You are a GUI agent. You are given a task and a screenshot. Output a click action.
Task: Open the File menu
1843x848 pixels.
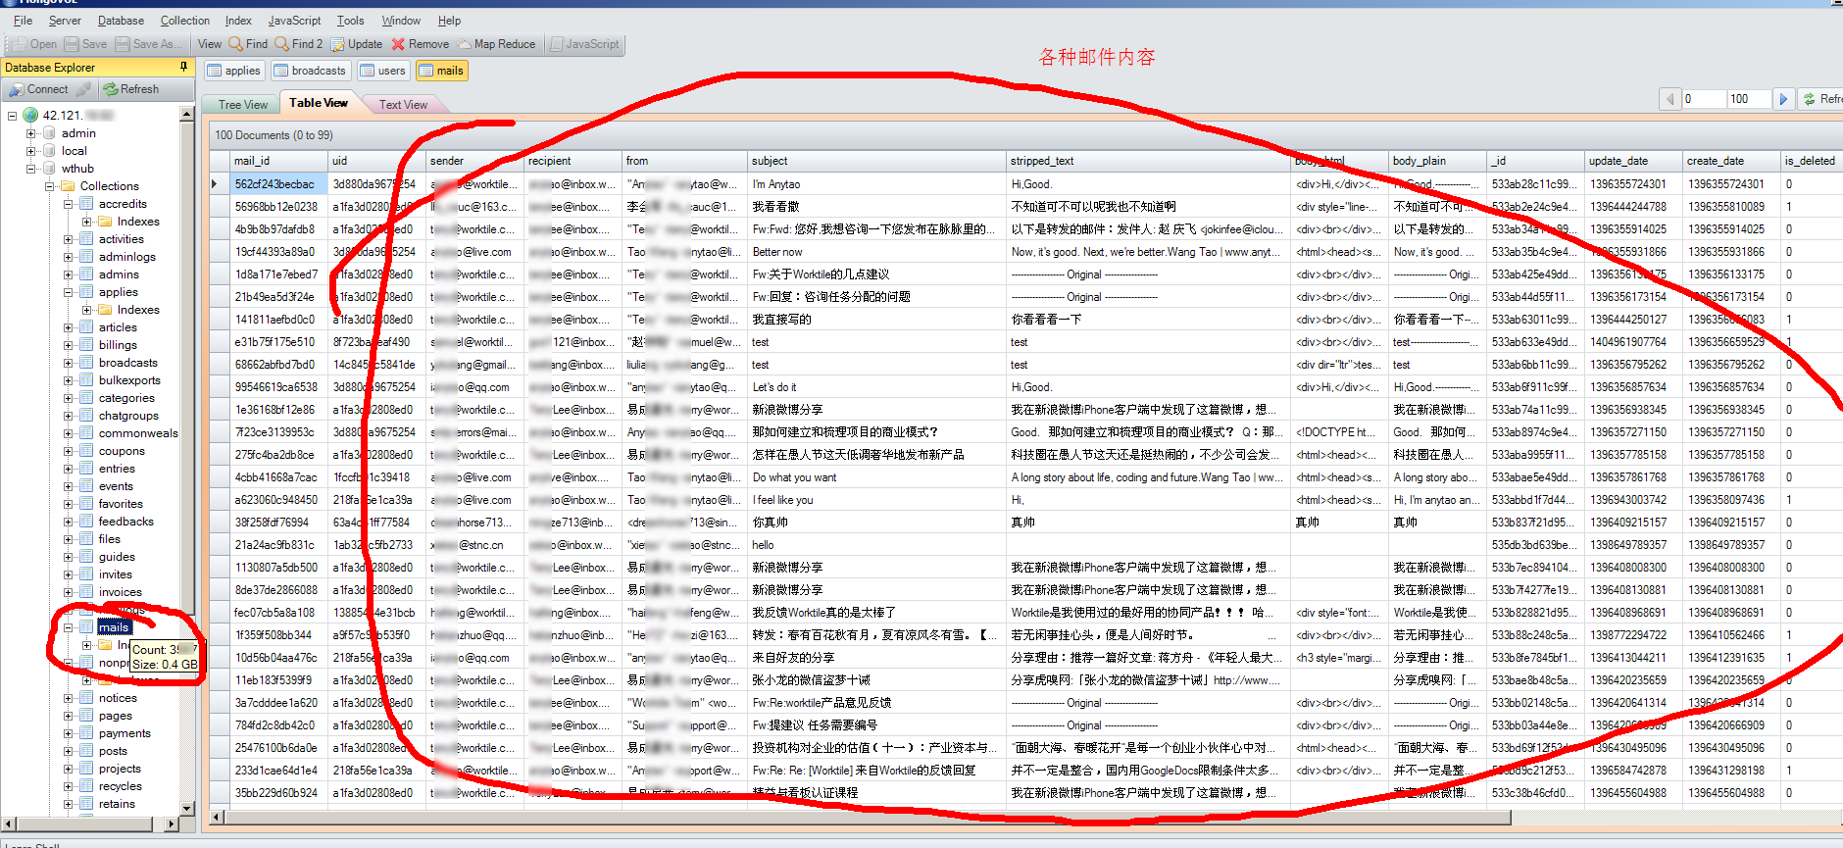[x=23, y=21]
